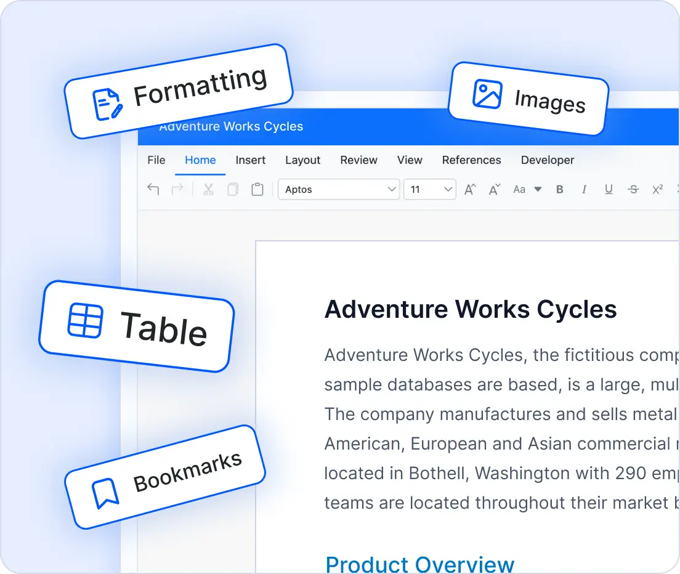Apply superscript formatting
The image size is (680, 574).
[x=658, y=189]
